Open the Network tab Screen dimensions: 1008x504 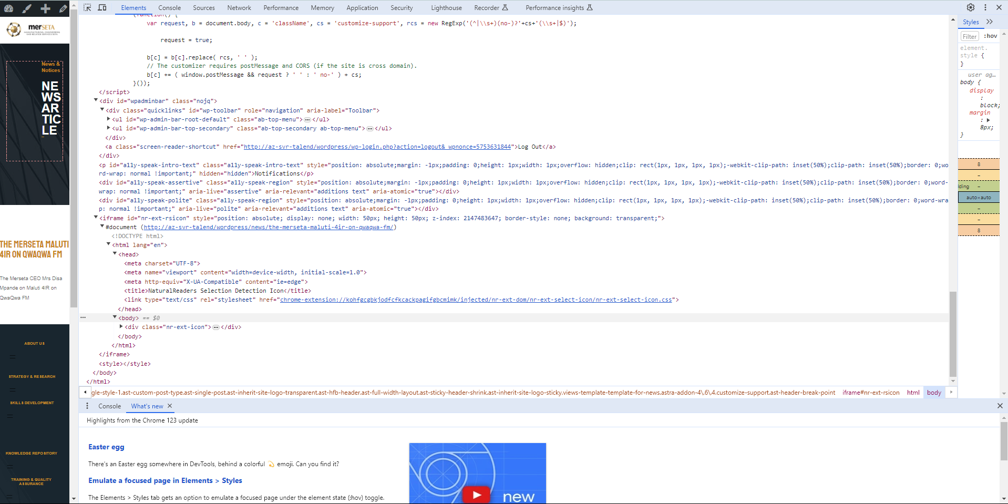[x=239, y=8]
